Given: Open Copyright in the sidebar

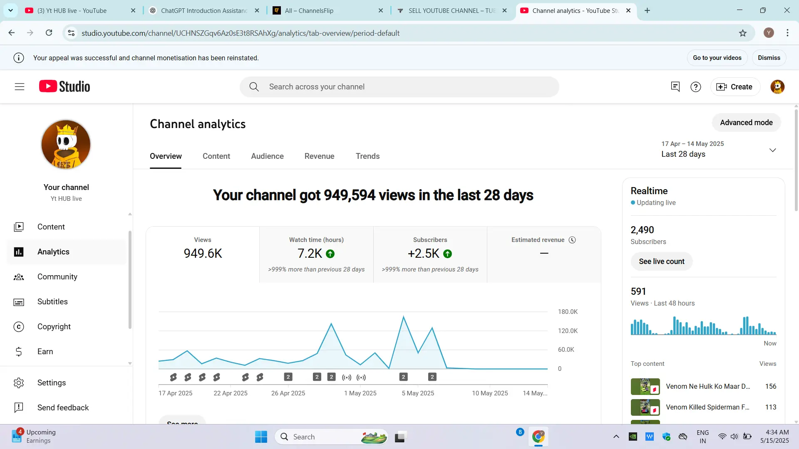Looking at the screenshot, I should coord(67,327).
